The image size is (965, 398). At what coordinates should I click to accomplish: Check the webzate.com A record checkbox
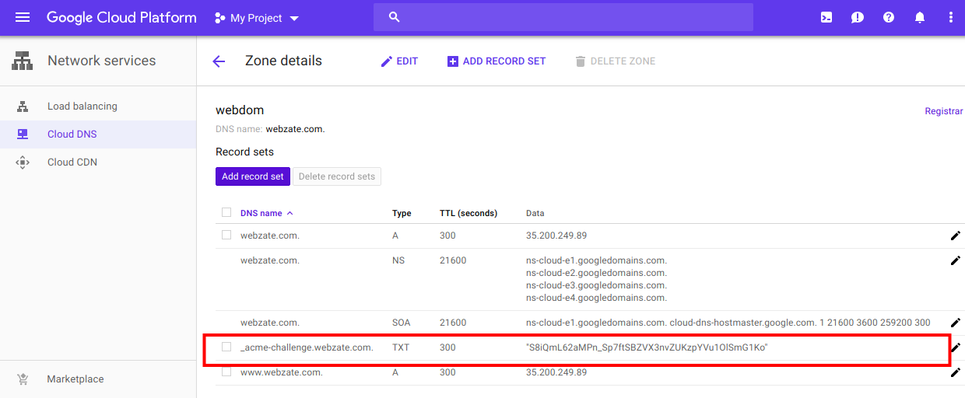226,235
